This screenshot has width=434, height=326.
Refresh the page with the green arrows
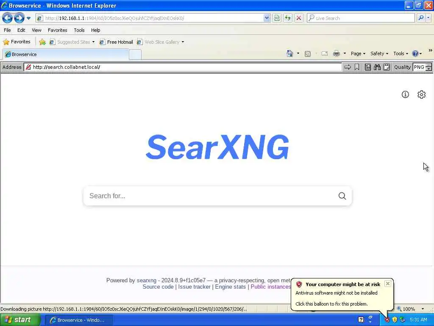click(288, 18)
